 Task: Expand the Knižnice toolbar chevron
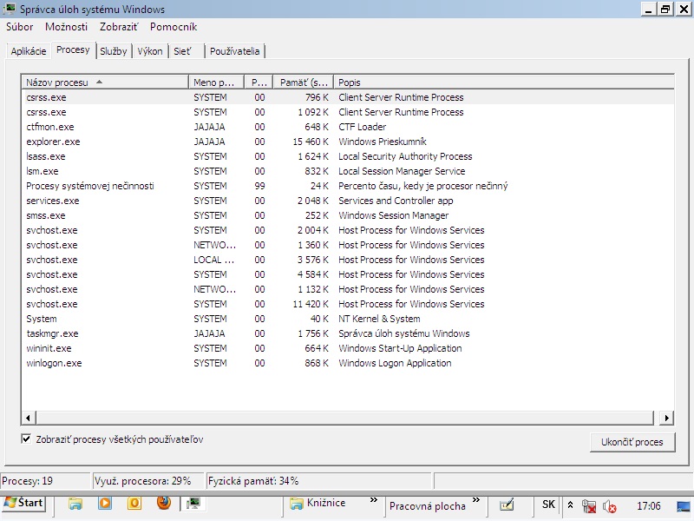[x=374, y=500]
